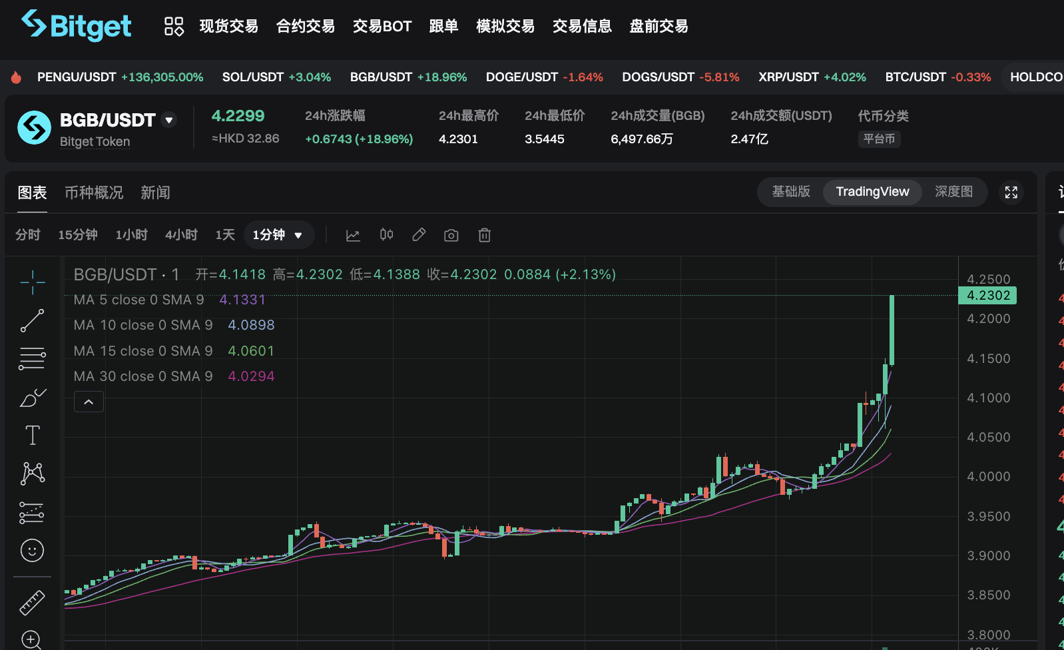
Task: Open the 交易信息 menu
Action: 582,26
